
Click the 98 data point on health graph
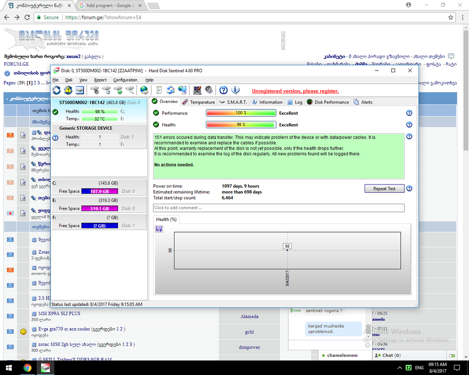click(287, 250)
